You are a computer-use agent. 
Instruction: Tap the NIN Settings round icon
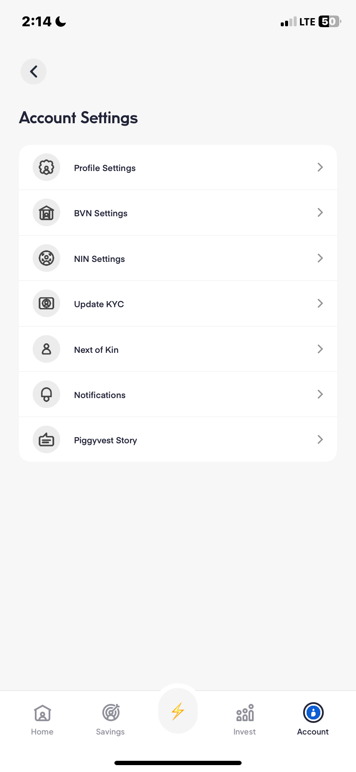coord(46,258)
